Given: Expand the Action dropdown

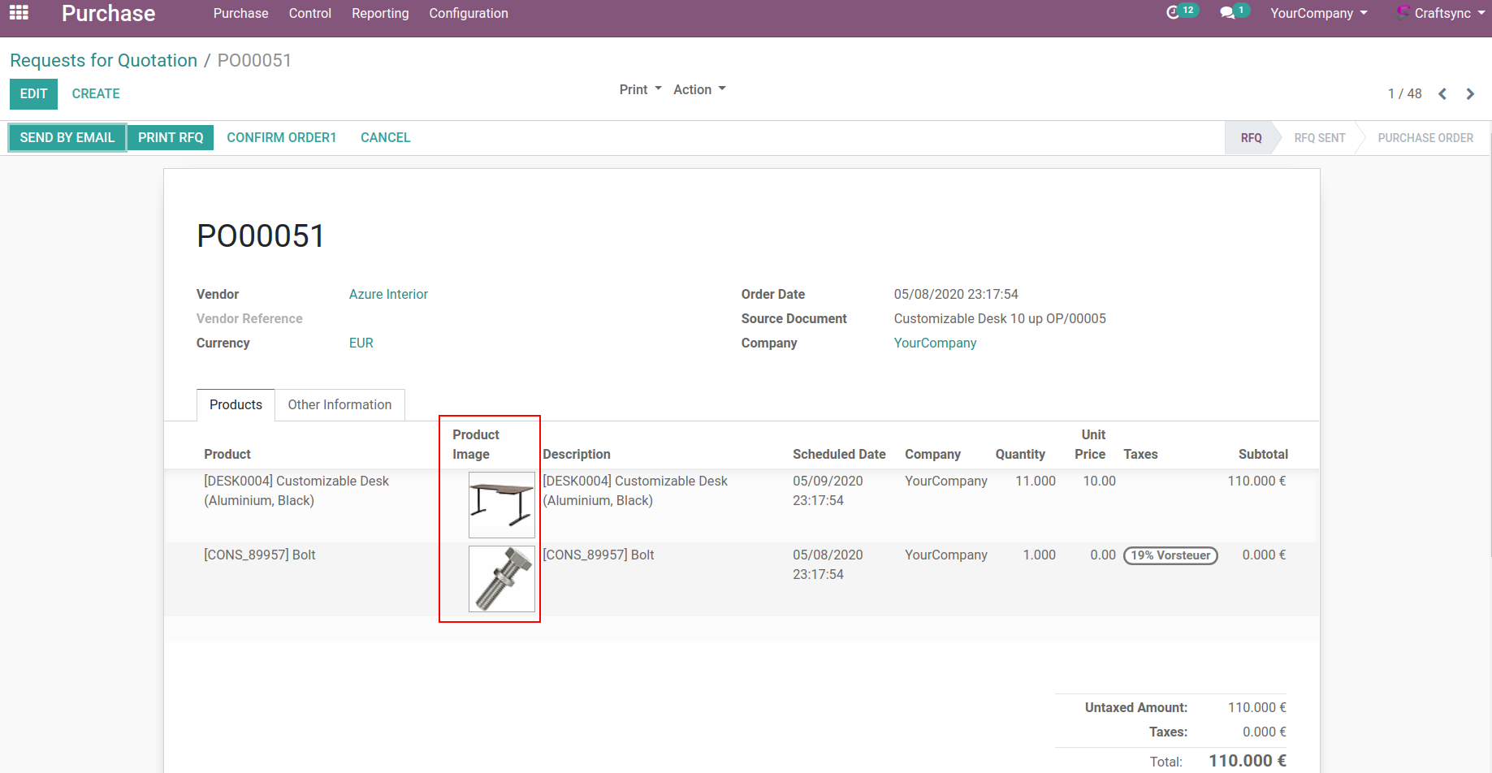Looking at the screenshot, I should [698, 89].
